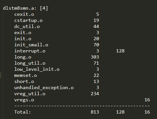The width and height of the screenshot is (157, 119).
Task: Click the dlstm8smn.a: [4] header line
Action: (25, 8)
